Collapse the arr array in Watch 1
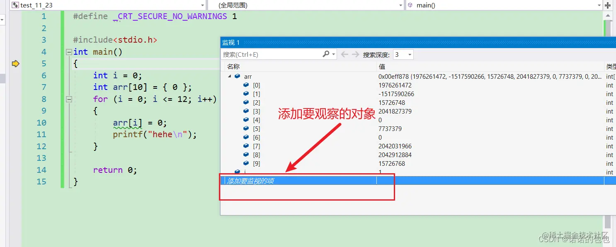 230,76
